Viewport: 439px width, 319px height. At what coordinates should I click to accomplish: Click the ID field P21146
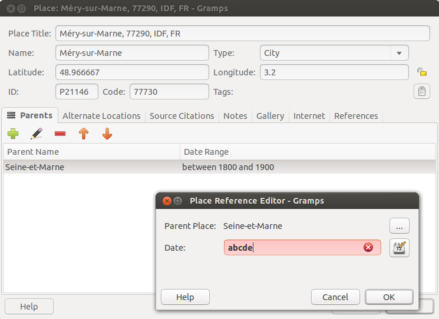[x=77, y=91]
